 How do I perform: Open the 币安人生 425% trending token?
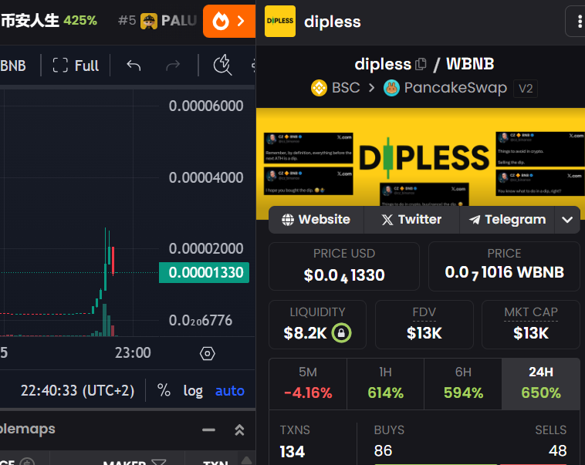click(x=49, y=21)
